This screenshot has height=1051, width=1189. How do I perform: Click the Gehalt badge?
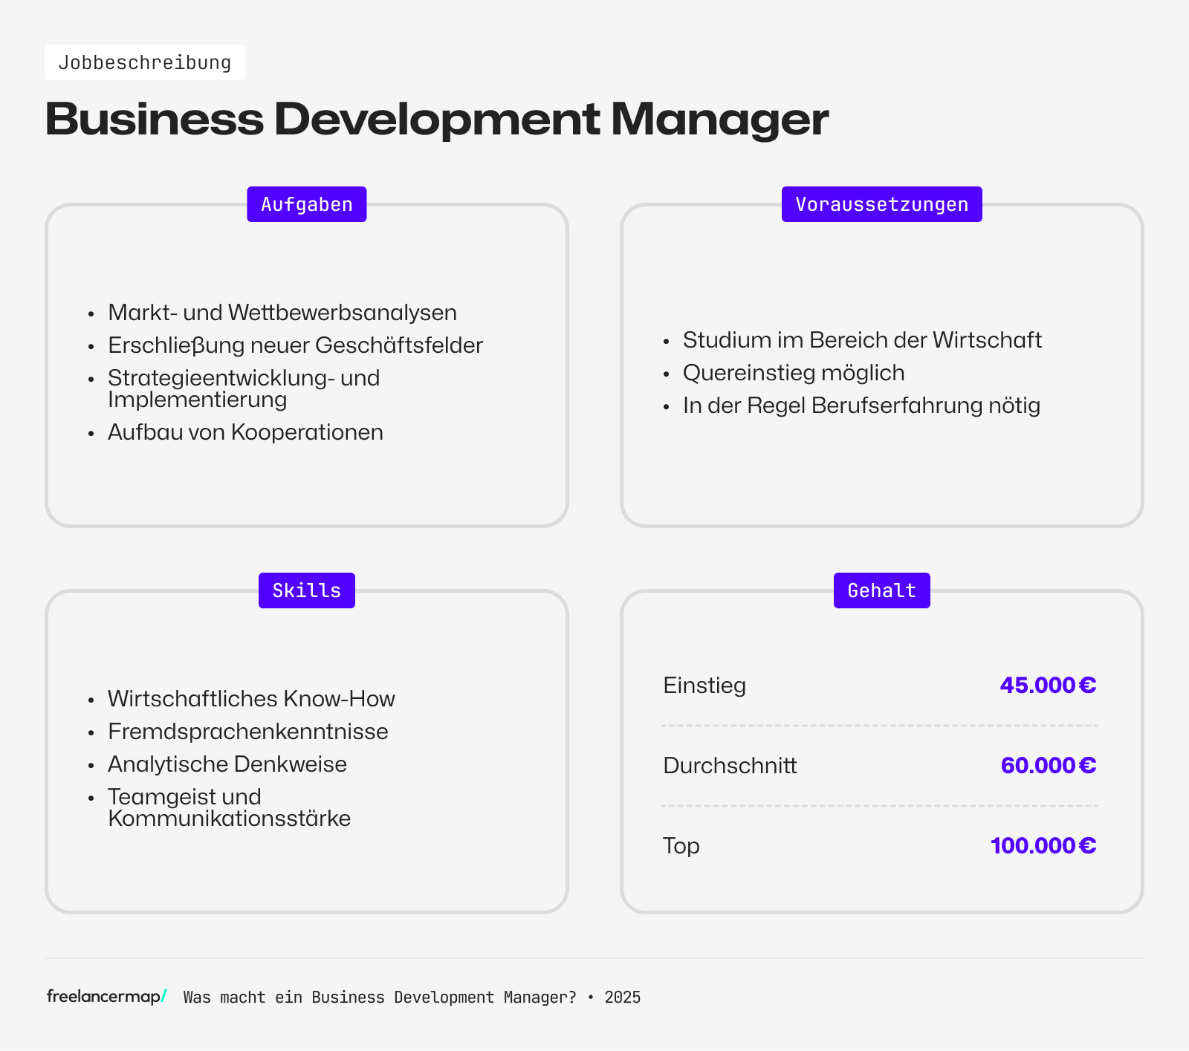click(881, 590)
